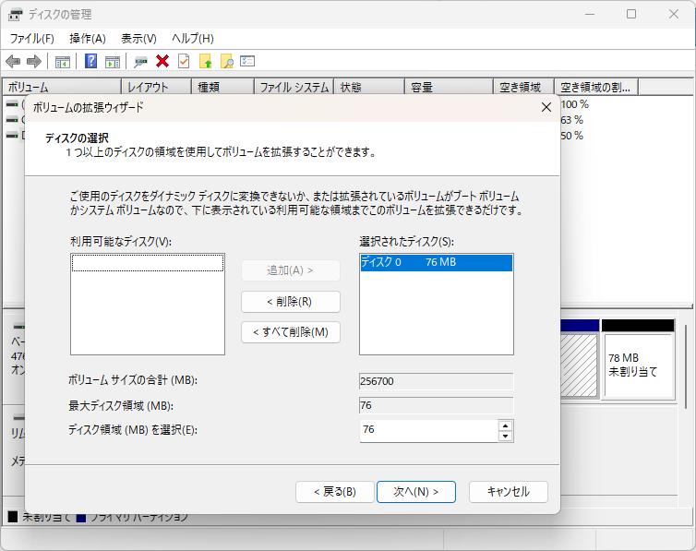Open the ヘルプ(H) menu

193,39
